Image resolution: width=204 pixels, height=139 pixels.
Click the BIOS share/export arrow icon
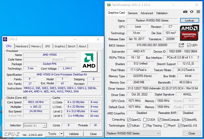click(x=181, y=45)
